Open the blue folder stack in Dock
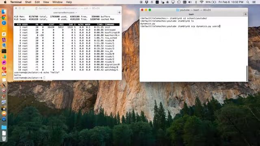Screen dimensions: 260x146 [4, 127]
